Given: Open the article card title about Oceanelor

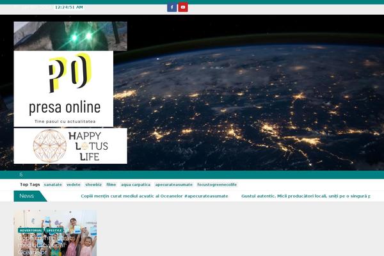Looking at the screenshot, I should (x=45, y=245).
